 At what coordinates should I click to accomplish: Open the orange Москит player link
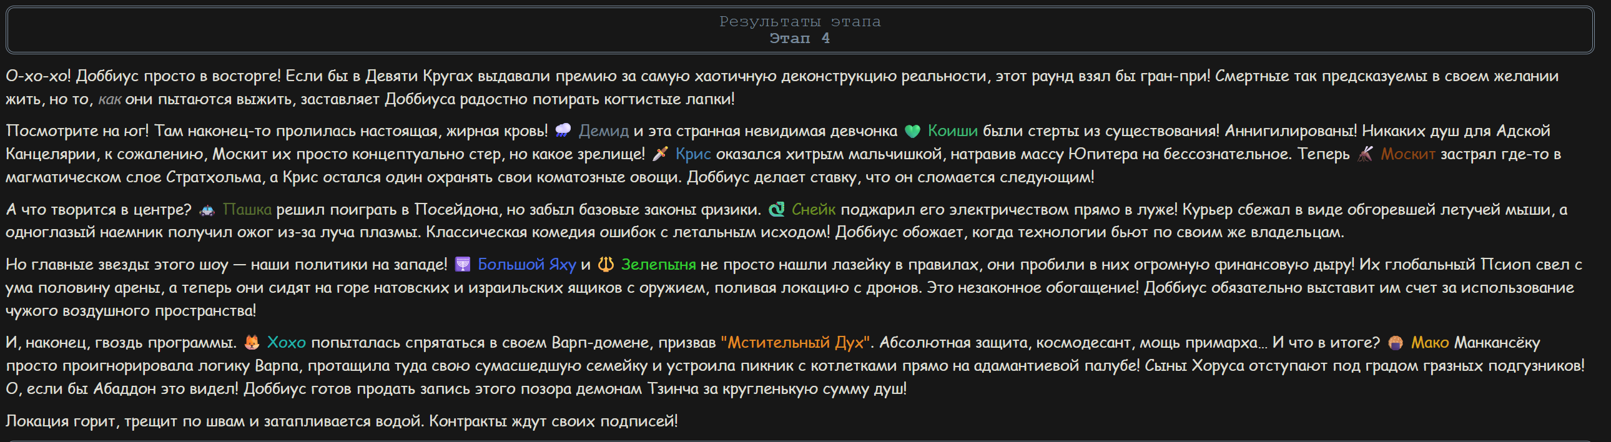(x=1407, y=154)
